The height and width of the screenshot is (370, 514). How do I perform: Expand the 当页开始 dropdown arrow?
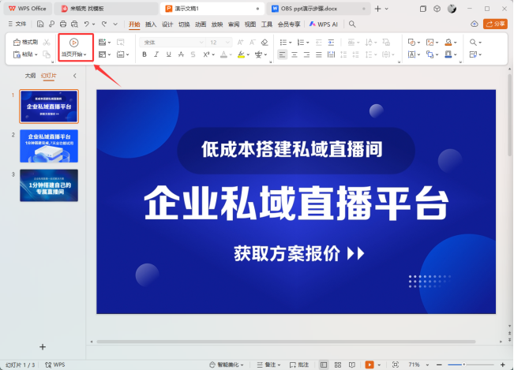pos(85,54)
